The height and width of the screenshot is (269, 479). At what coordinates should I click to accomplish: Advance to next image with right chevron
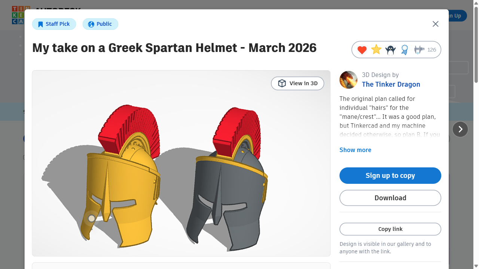tap(460, 129)
